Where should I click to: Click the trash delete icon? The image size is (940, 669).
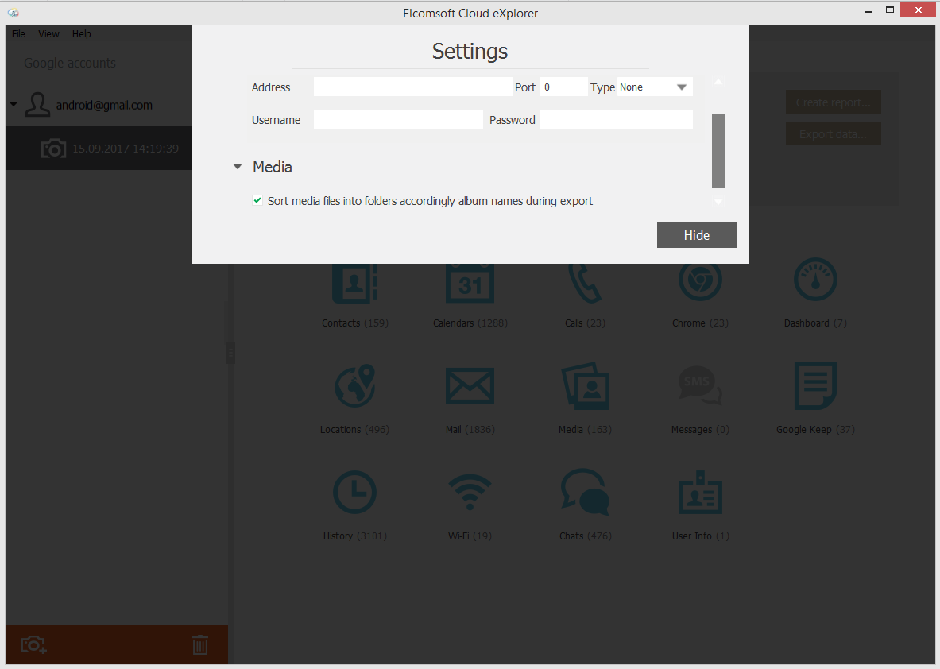pos(200,644)
